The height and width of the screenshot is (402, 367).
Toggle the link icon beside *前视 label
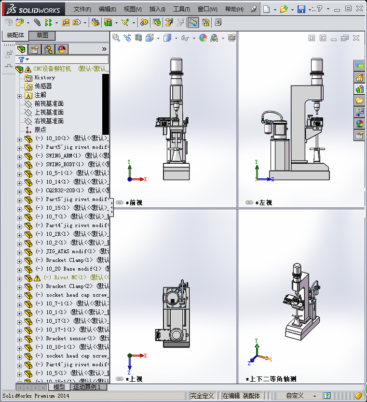coord(120,202)
